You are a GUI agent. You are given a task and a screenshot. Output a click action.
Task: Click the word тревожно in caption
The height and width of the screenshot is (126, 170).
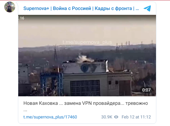(x=137, y=103)
